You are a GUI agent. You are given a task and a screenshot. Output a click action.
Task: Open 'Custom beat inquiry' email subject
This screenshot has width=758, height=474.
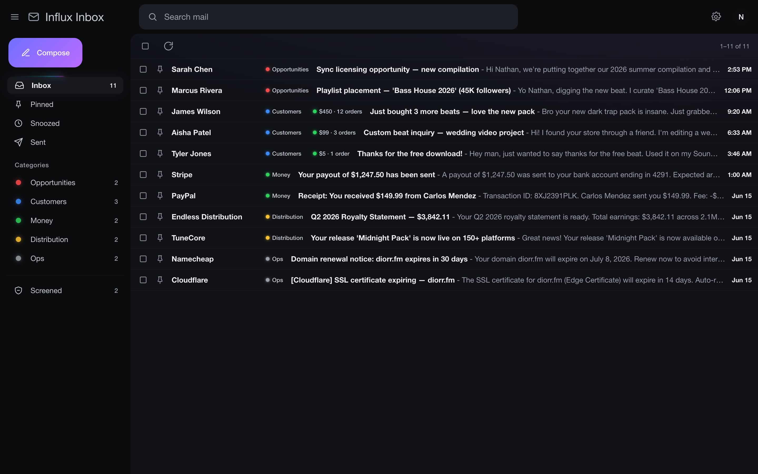(443, 132)
